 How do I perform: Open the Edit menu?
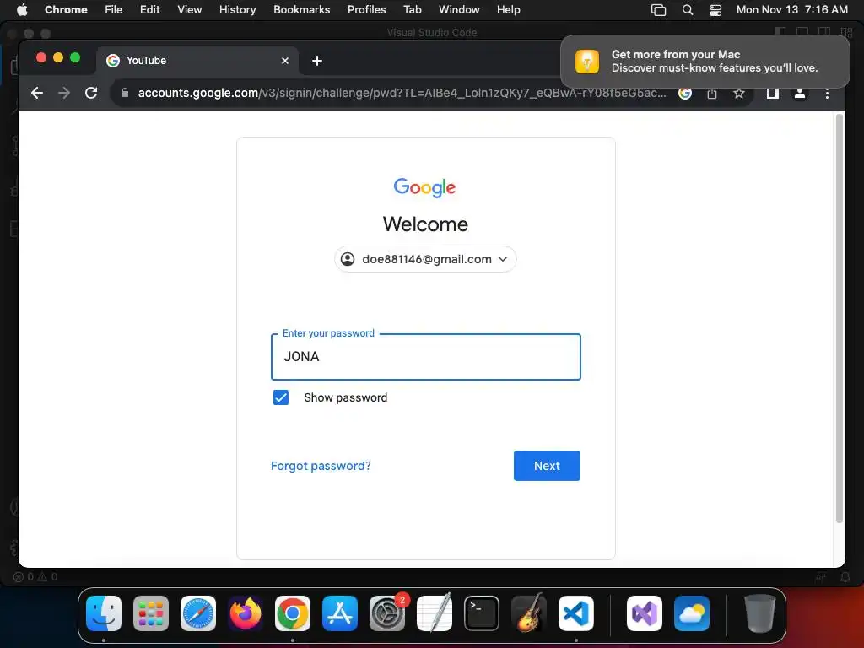pos(149,9)
